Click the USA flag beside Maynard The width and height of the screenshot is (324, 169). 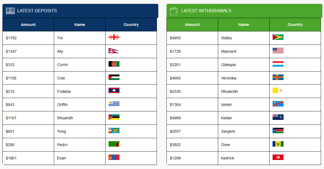(278, 51)
